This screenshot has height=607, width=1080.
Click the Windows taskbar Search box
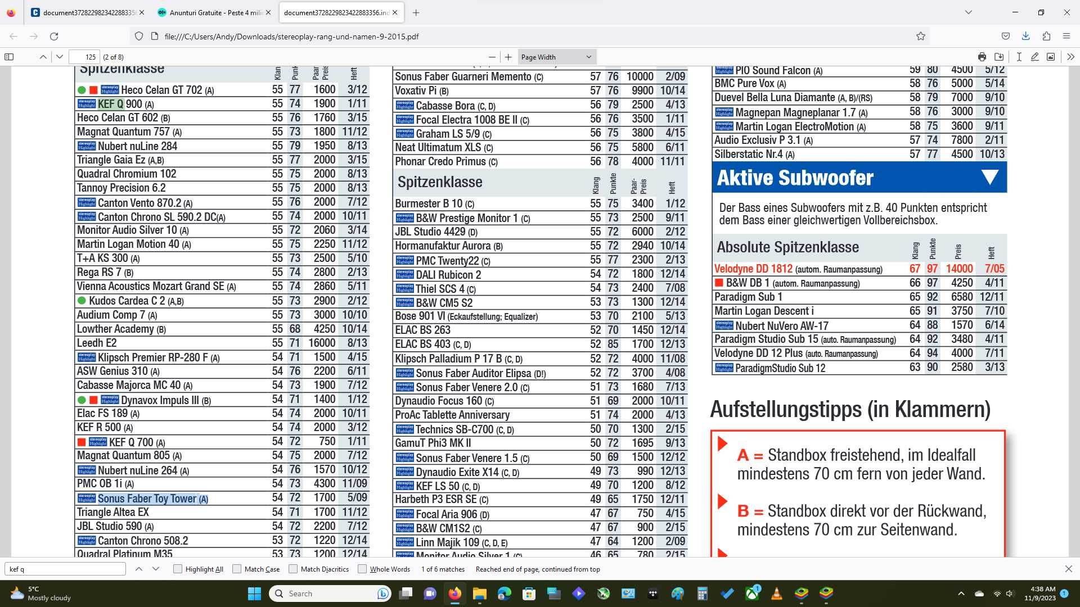pos(331,594)
